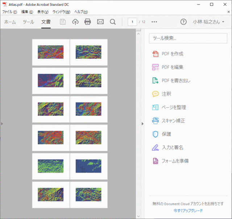
Task: Open the 編集(E) menu
Action: (x=27, y=12)
